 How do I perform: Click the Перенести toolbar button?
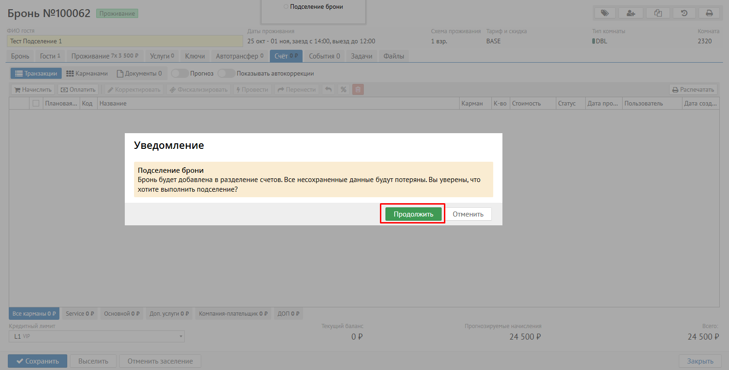tap(297, 89)
